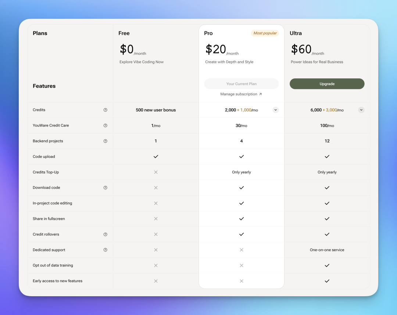Click "Explore Vibe Coding Now" tagline
Image resolution: width=397 pixels, height=315 pixels.
click(142, 62)
